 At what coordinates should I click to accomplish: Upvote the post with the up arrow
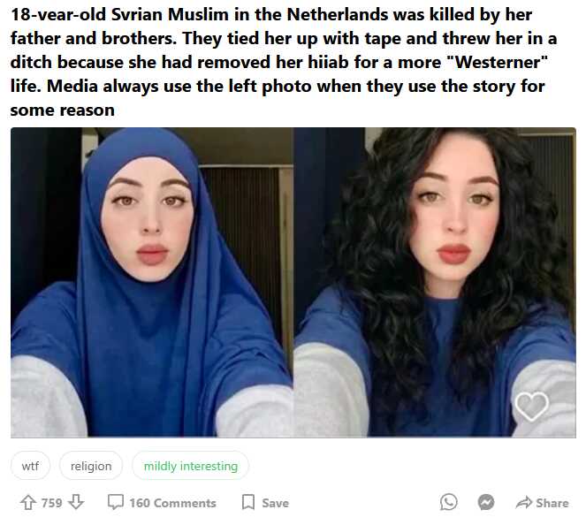tap(28, 503)
